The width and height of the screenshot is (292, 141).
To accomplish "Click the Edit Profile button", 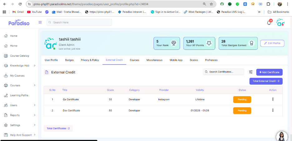I will [x=272, y=43].
